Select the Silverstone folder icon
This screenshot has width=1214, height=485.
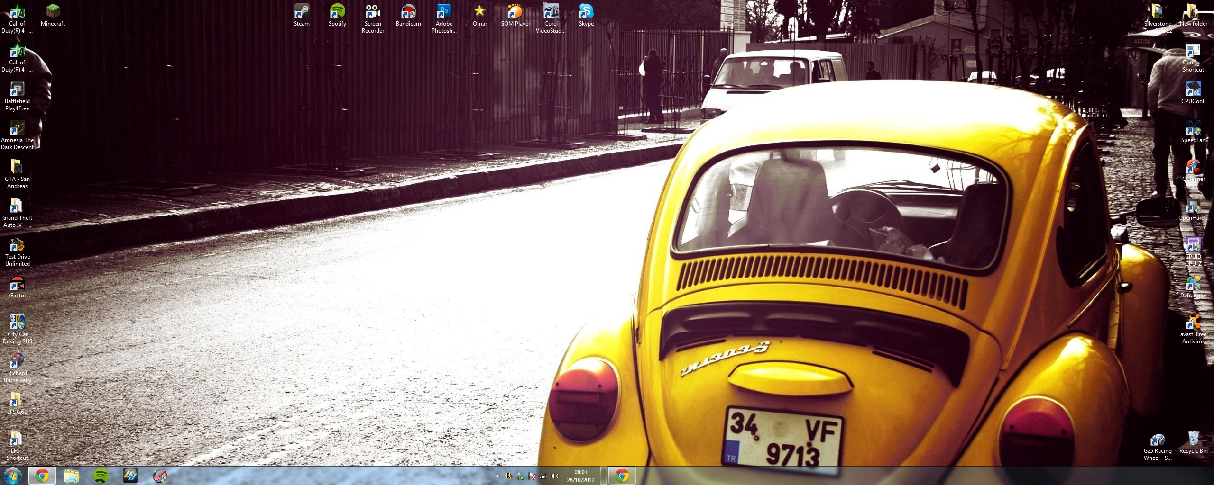pyautogui.click(x=1158, y=19)
